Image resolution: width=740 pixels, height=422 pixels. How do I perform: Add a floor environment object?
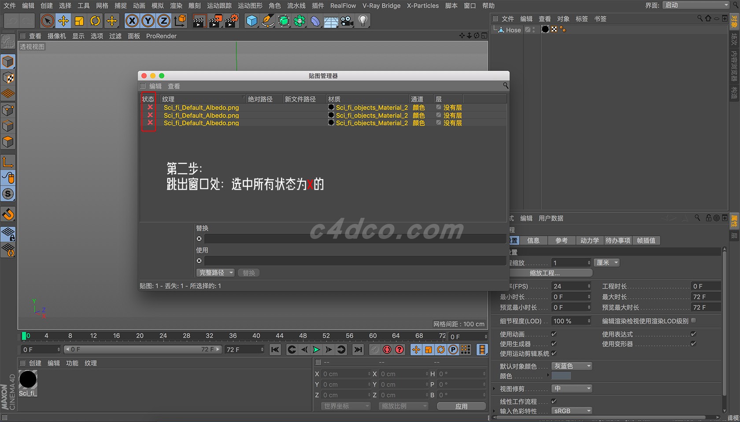331,21
